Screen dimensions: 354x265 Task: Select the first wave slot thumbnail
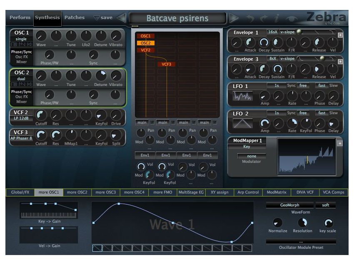coord(97,248)
